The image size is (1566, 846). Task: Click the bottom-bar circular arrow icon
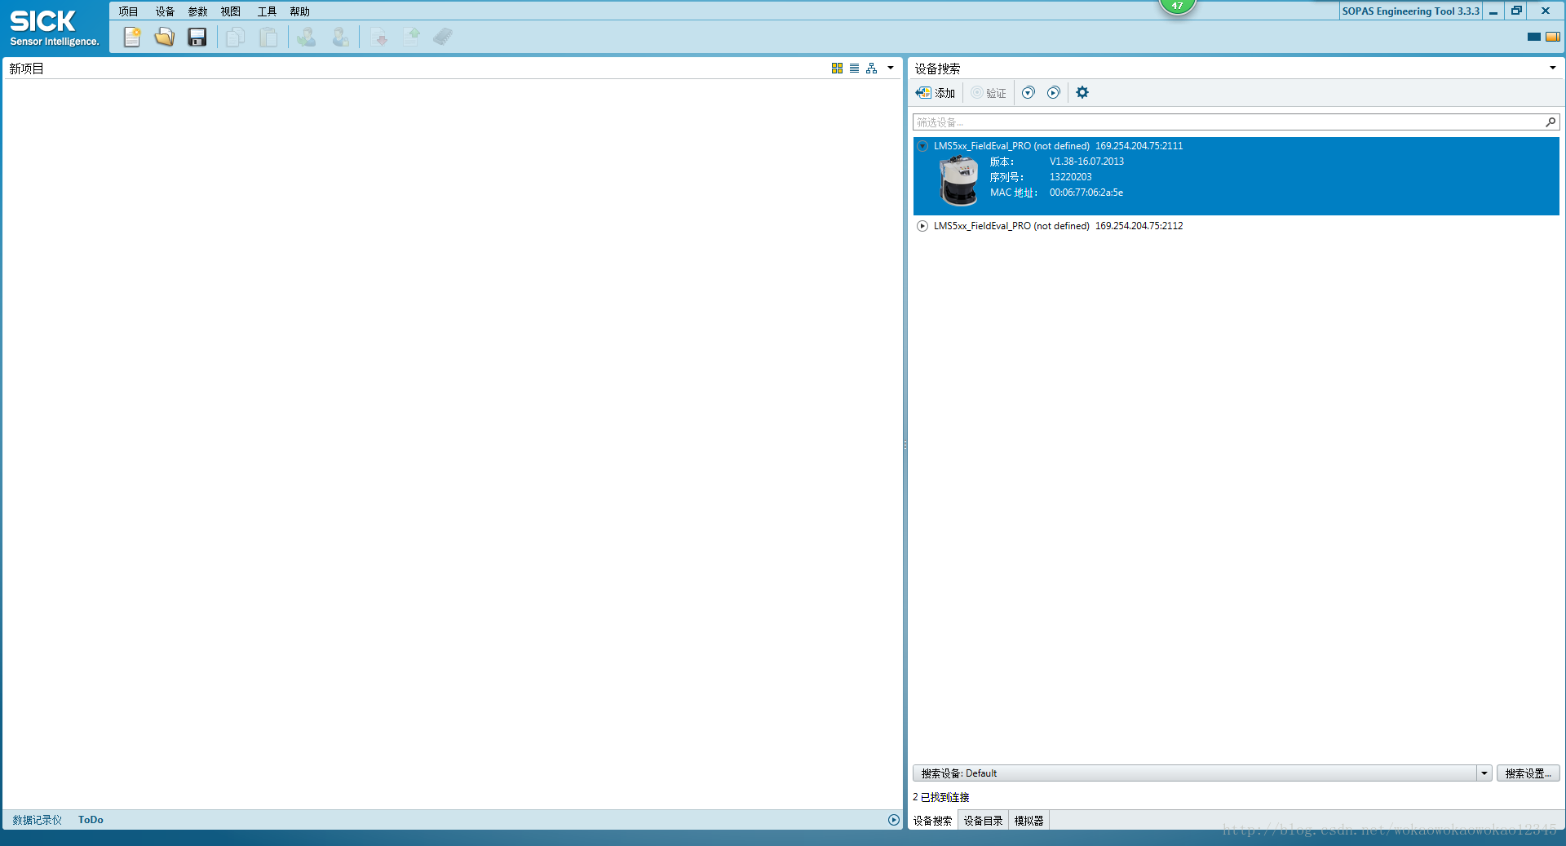[x=894, y=820]
